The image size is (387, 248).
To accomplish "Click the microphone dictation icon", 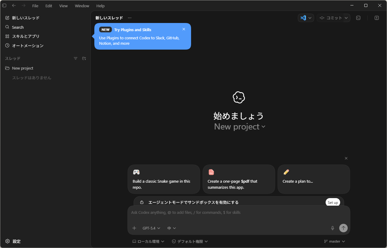I will tap(333, 228).
